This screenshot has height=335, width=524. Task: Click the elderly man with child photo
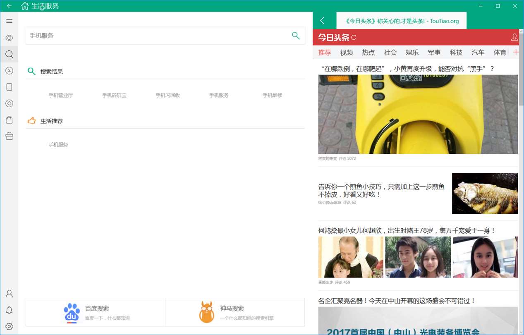pos(351,257)
